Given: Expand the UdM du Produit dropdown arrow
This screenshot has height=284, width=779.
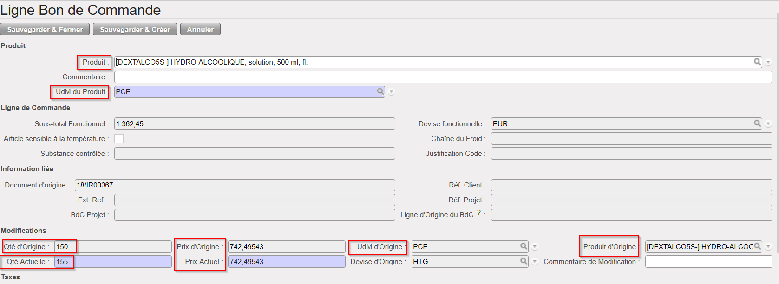Looking at the screenshot, I should tap(392, 92).
